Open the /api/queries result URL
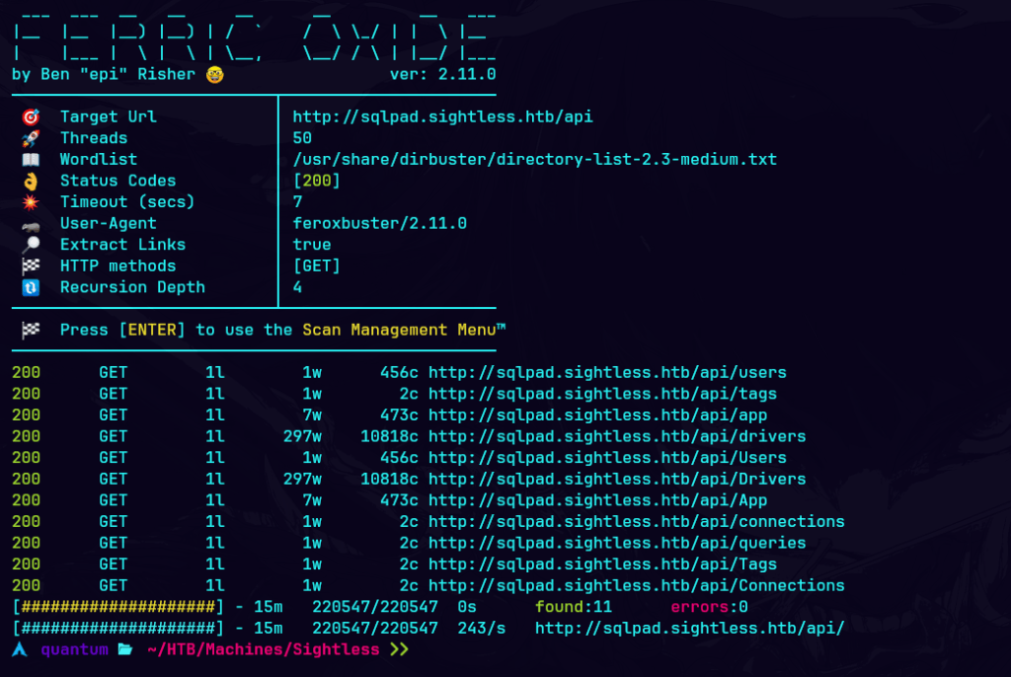The width and height of the screenshot is (1011, 677). click(x=617, y=543)
